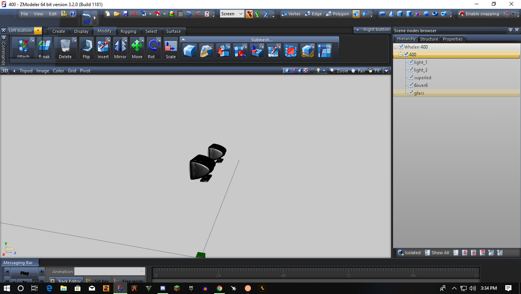
Task: Select the Move tool
Action: pos(137,48)
